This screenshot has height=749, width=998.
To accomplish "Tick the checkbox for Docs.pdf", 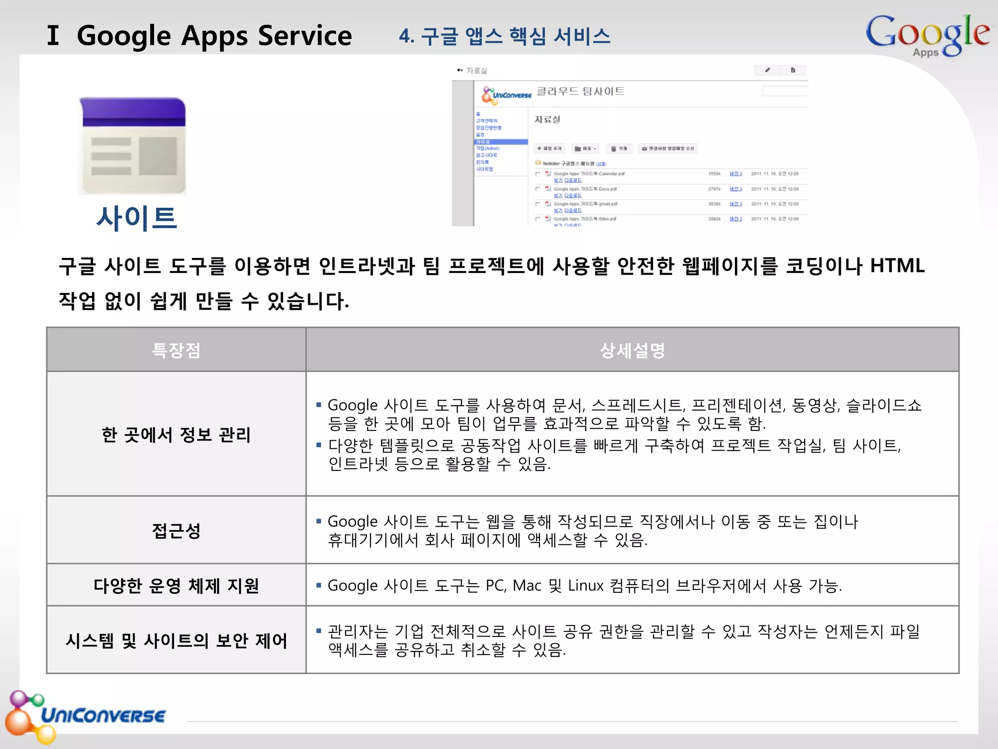I will point(538,189).
